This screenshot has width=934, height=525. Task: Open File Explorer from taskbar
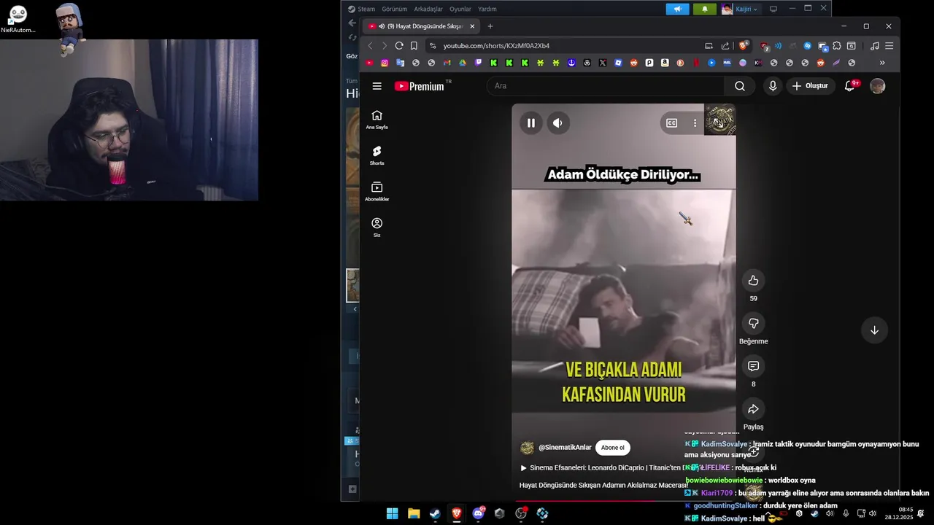[x=414, y=513]
